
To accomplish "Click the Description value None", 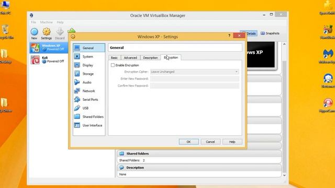I will click(x=122, y=174).
